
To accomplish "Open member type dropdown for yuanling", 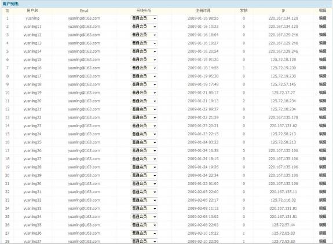I will (144, 19).
